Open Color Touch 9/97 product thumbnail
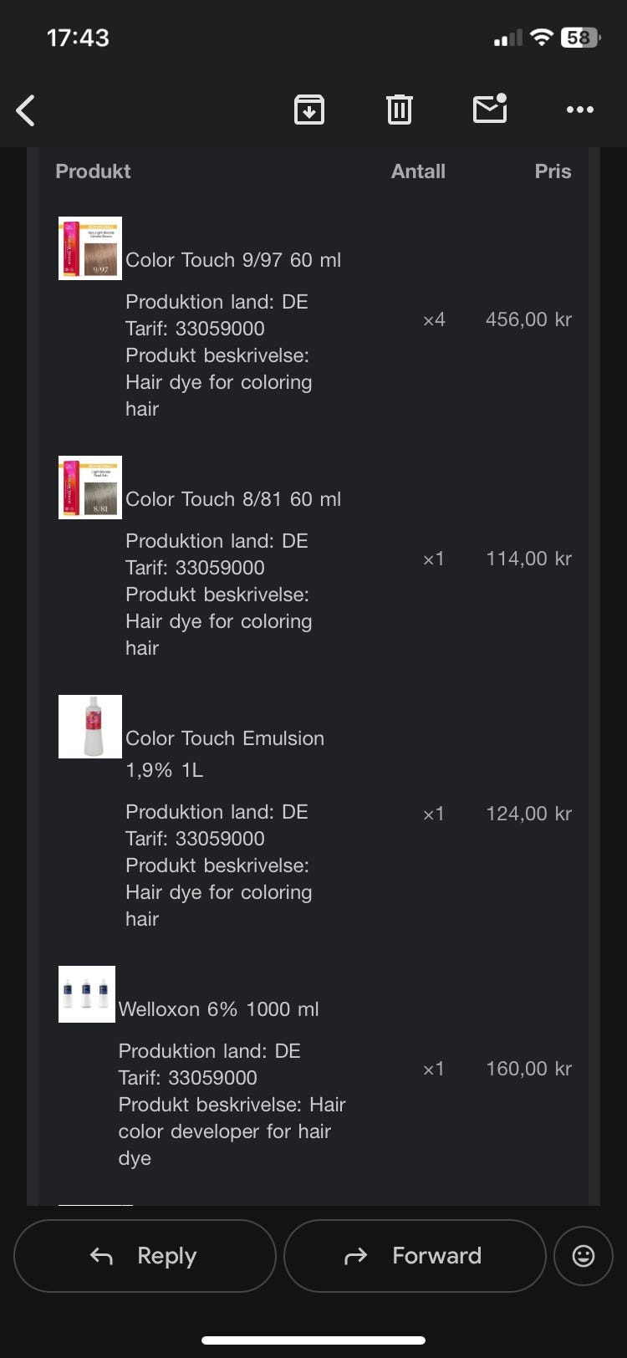 tap(90, 248)
